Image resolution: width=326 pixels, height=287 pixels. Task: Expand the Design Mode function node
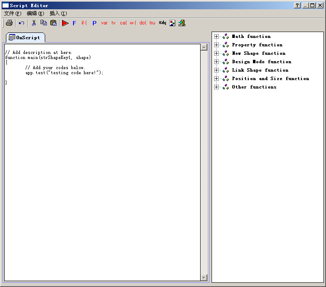216,62
